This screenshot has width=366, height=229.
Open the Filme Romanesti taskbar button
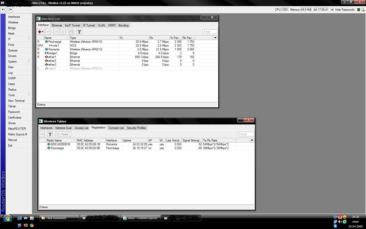click(59, 218)
